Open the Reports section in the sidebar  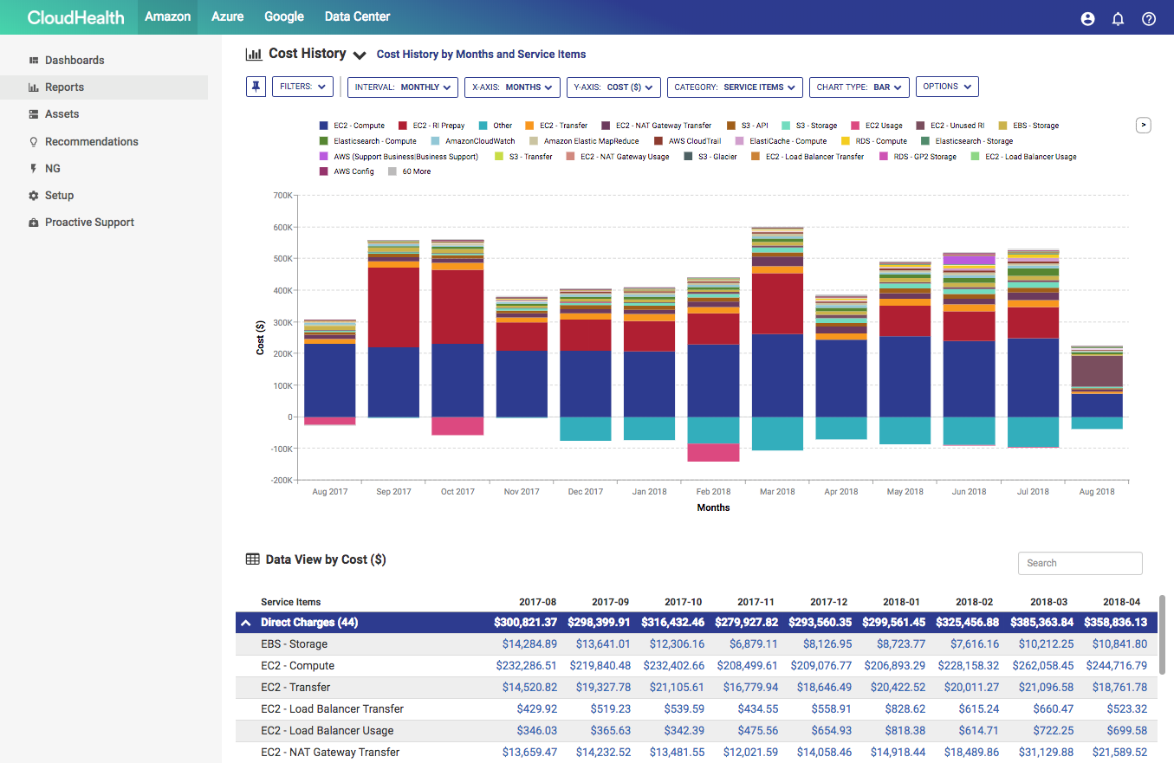click(x=65, y=87)
